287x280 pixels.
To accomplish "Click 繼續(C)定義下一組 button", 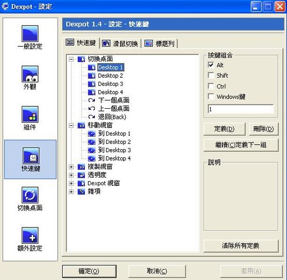I will tap(241, 145).
